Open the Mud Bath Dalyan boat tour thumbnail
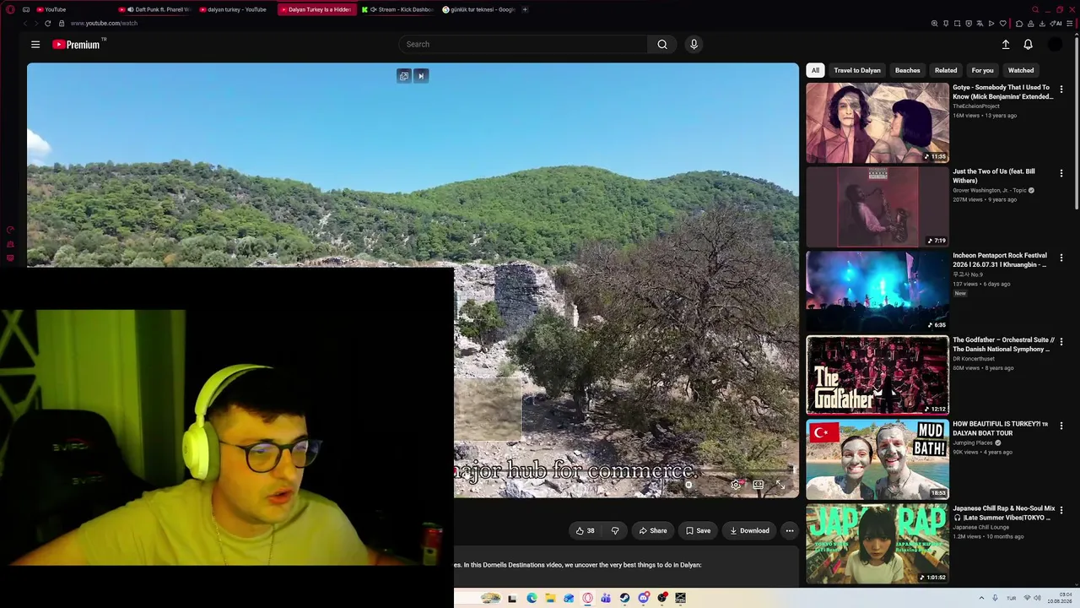This screenshot has width=1080, height=608. point(877,459)
